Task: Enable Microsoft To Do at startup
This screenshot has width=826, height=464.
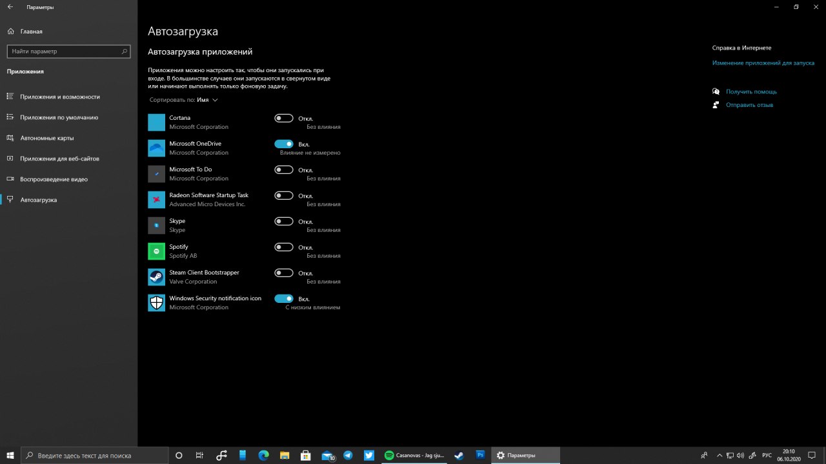Action: (x=284, y=169)
